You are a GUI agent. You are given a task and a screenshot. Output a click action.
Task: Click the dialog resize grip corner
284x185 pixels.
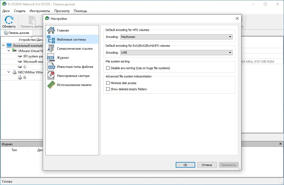coord(239,169)
